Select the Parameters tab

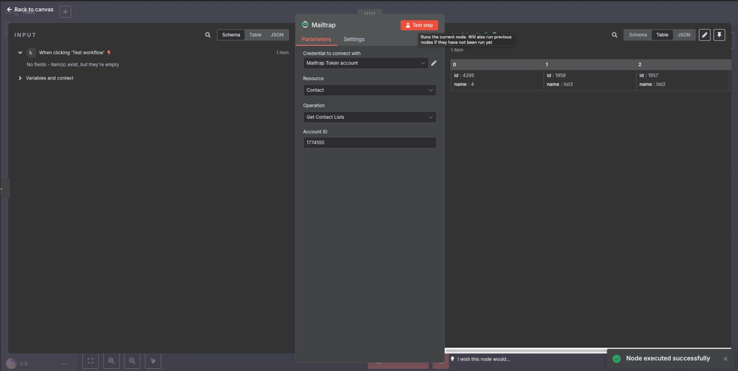click(316, 40)
